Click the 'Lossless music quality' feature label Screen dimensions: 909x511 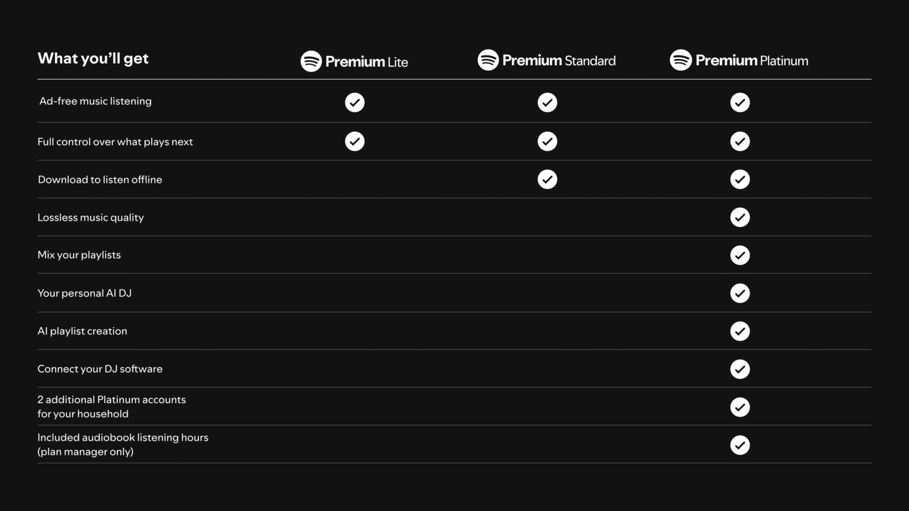click(x=90, y=217)
